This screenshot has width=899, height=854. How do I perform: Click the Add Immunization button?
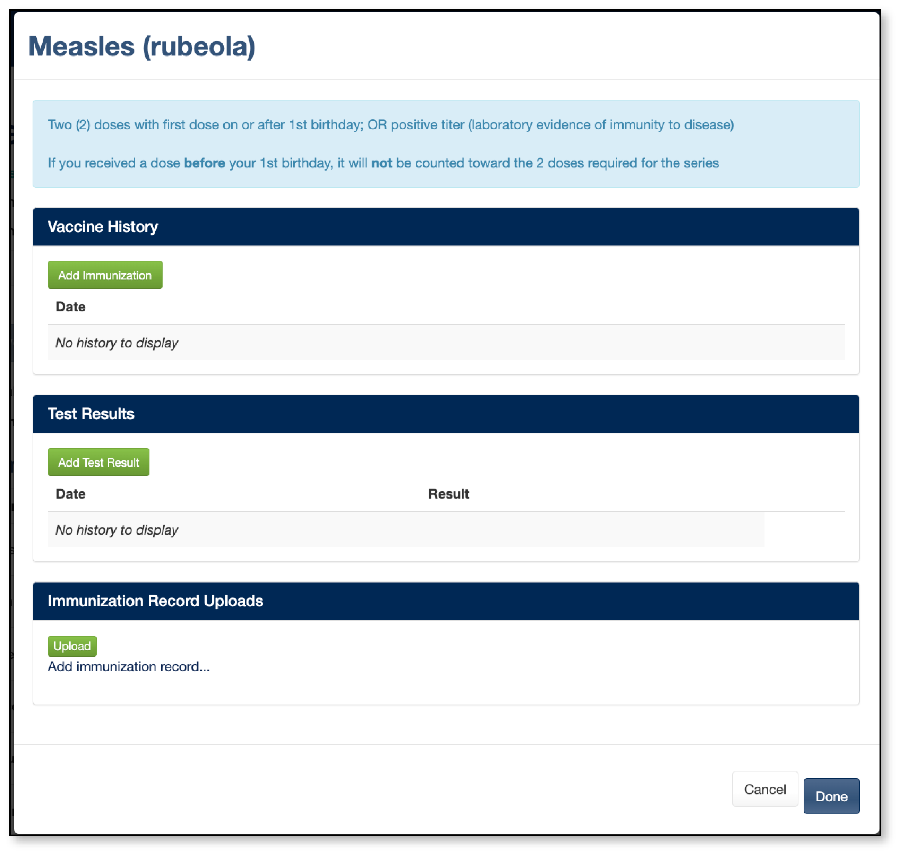105,275
